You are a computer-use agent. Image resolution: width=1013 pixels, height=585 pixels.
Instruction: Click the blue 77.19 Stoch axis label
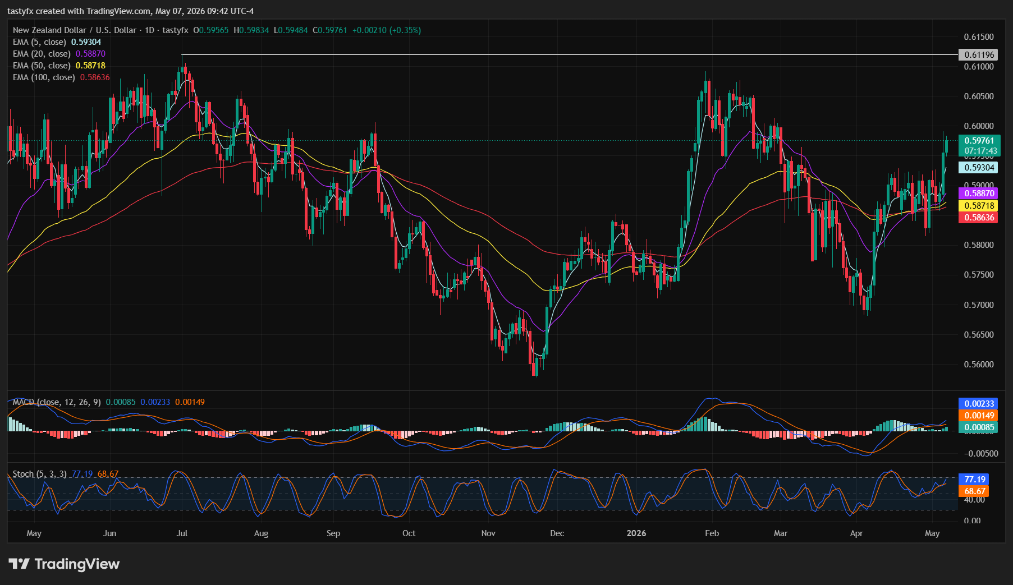pos(974,480)
